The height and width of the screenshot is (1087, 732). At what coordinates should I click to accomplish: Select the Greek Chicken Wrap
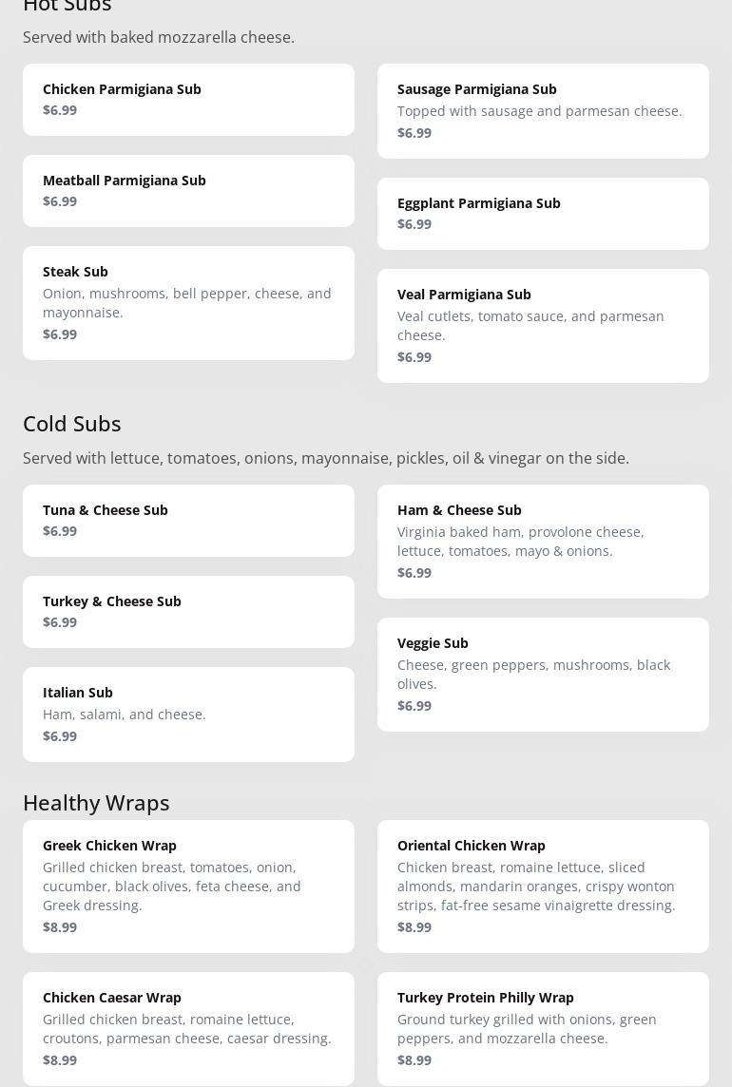(188, 887)
